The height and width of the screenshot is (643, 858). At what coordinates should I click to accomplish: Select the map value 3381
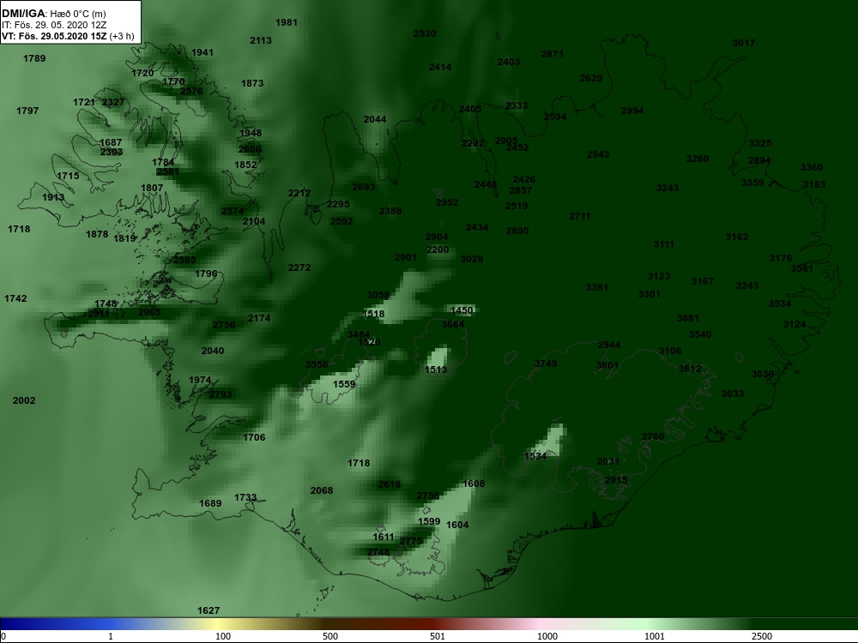point(596,287)
